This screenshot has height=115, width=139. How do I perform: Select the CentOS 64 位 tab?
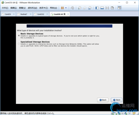(x=59, y=14)
